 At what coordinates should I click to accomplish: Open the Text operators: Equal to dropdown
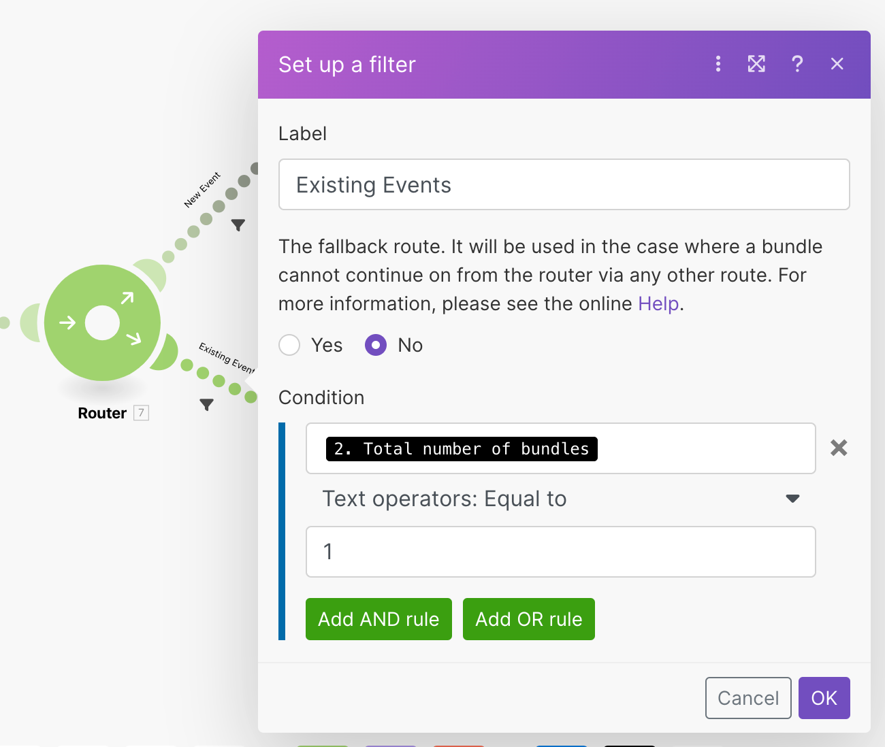561,499
